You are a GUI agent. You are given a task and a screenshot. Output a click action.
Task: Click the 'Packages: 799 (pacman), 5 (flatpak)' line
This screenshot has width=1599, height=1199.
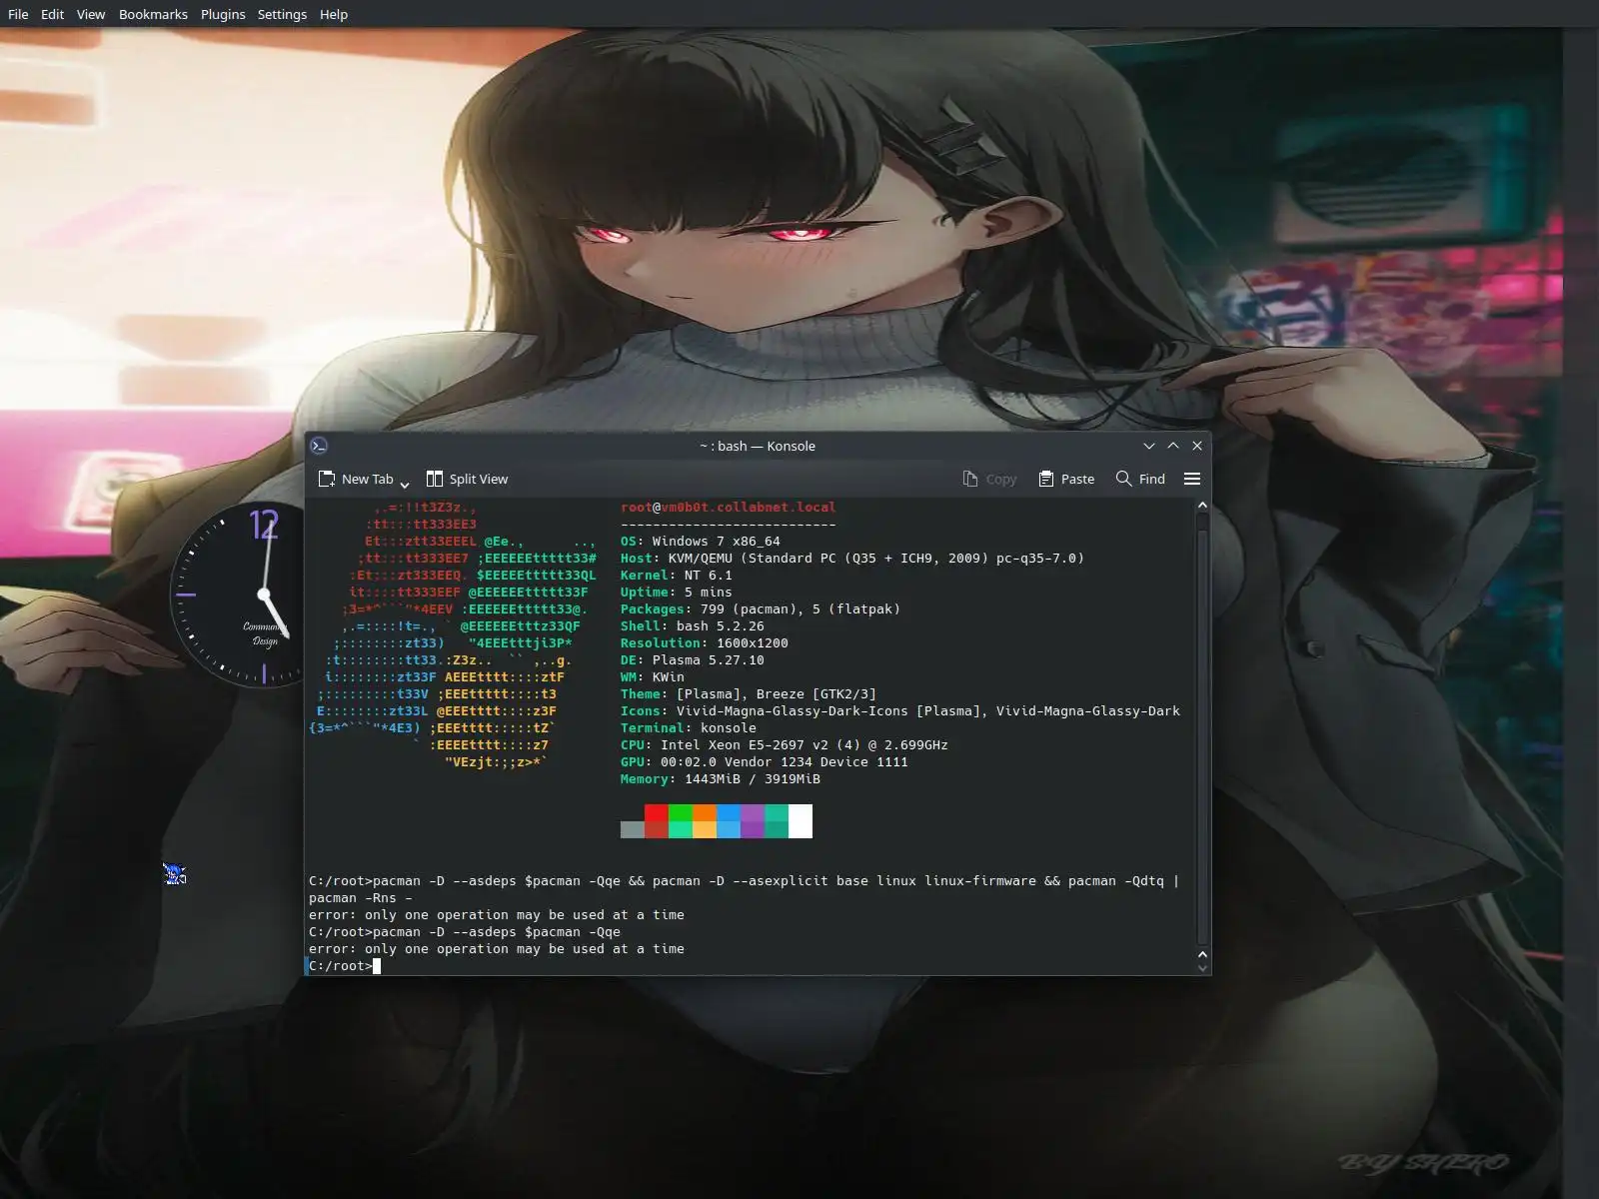coord(760,609)
